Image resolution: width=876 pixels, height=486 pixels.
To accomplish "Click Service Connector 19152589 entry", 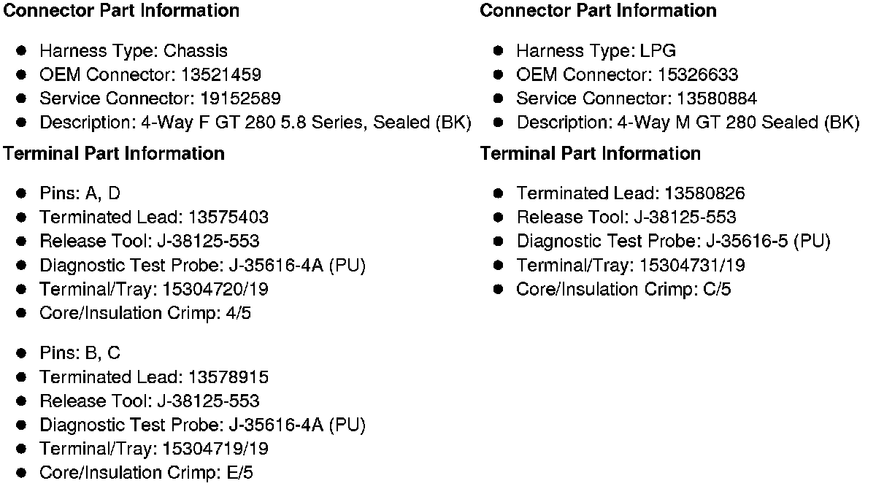I will pyautogui.click(x=160, y=99).
